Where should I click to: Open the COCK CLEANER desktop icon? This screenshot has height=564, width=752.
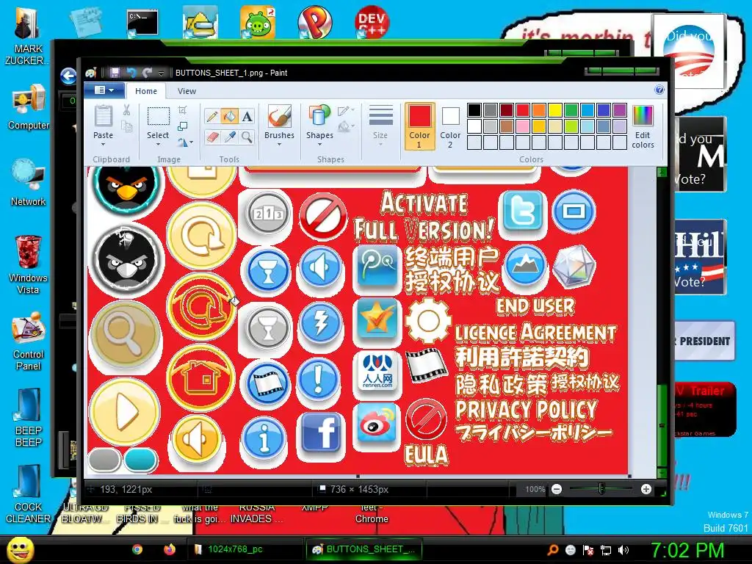click(x=28, y=494)
